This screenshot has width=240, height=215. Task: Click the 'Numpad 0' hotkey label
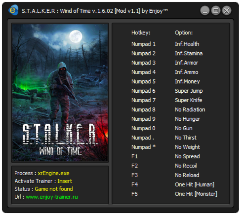(x=144, y=128)
